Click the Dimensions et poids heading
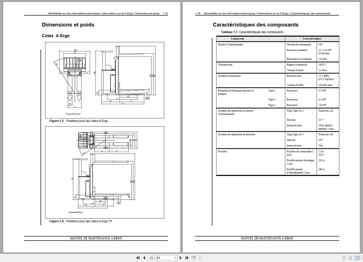Screen dimensions: 363x262 [68, 25]
